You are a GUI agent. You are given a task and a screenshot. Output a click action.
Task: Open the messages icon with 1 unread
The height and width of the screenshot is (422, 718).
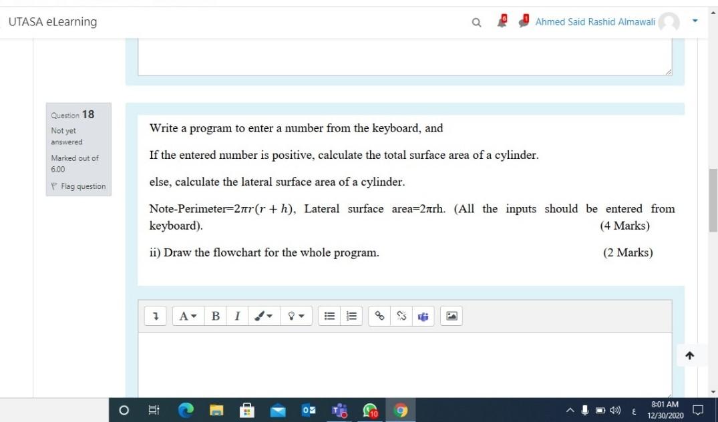click(523, 21)
